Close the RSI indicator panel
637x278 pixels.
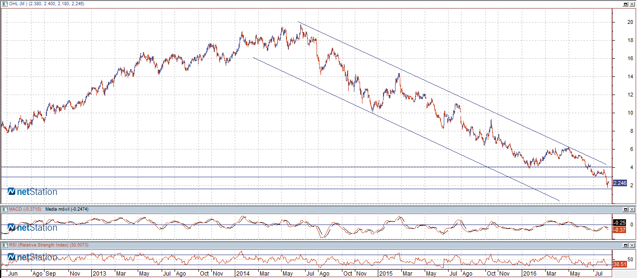[633, 245]
